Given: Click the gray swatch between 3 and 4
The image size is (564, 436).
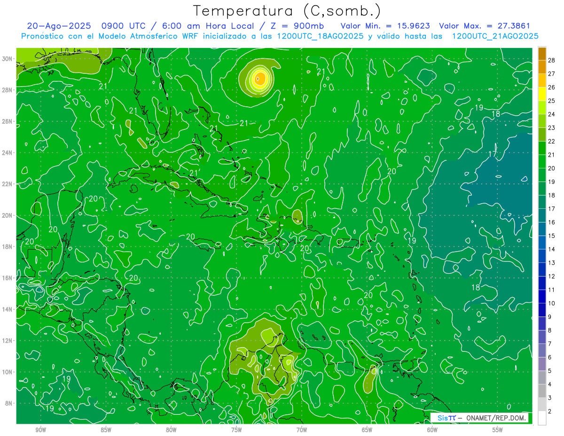Looking at the screenshot, I should [x=542, y=391].
